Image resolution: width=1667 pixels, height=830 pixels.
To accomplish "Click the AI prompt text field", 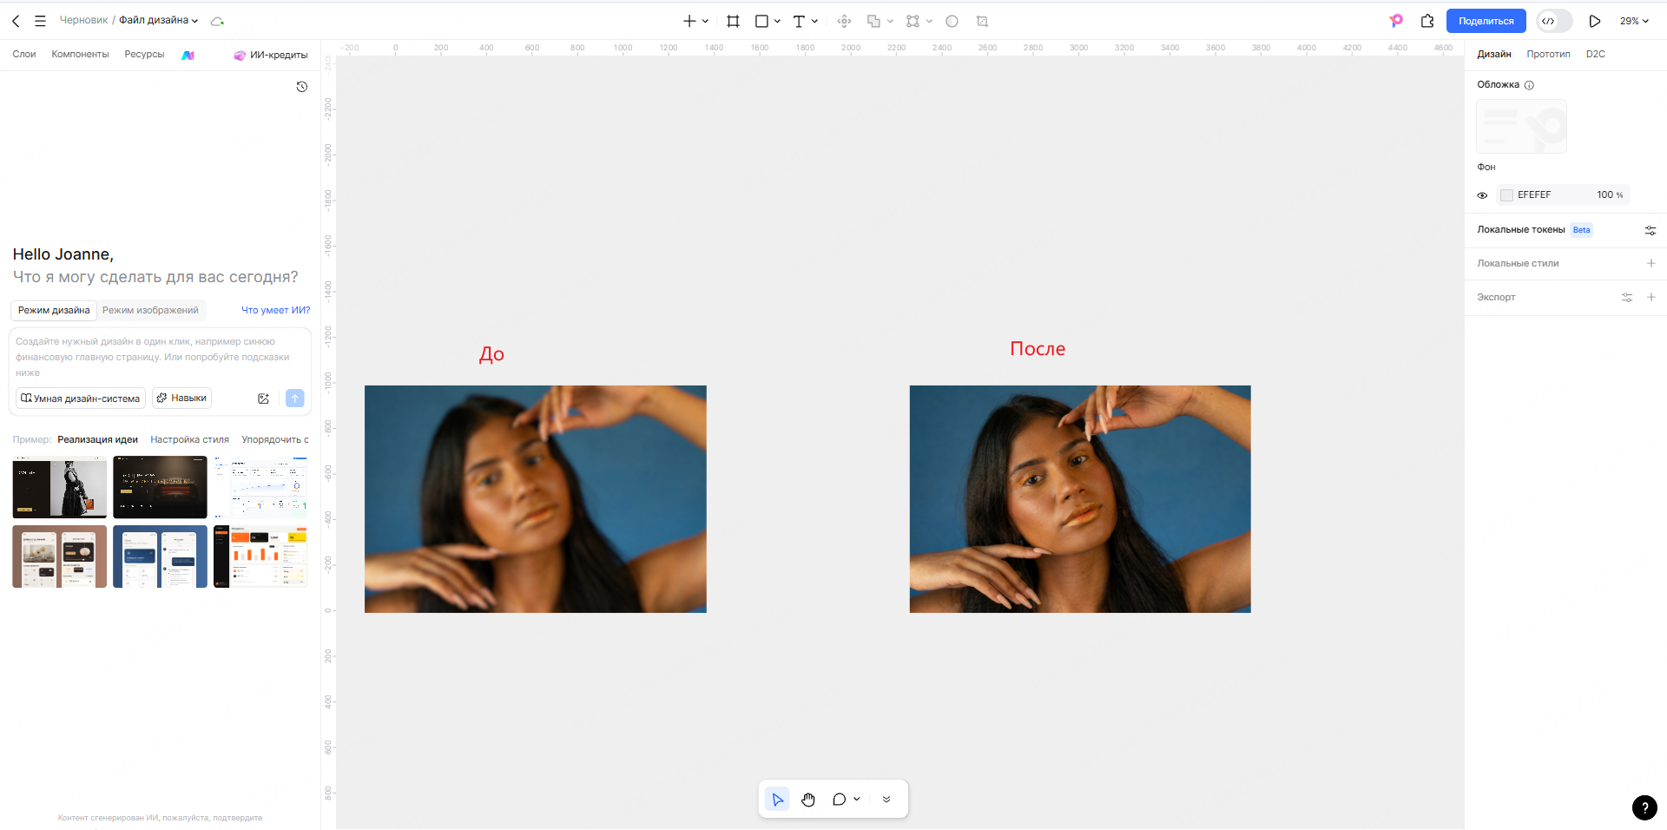I will point(160,357).
